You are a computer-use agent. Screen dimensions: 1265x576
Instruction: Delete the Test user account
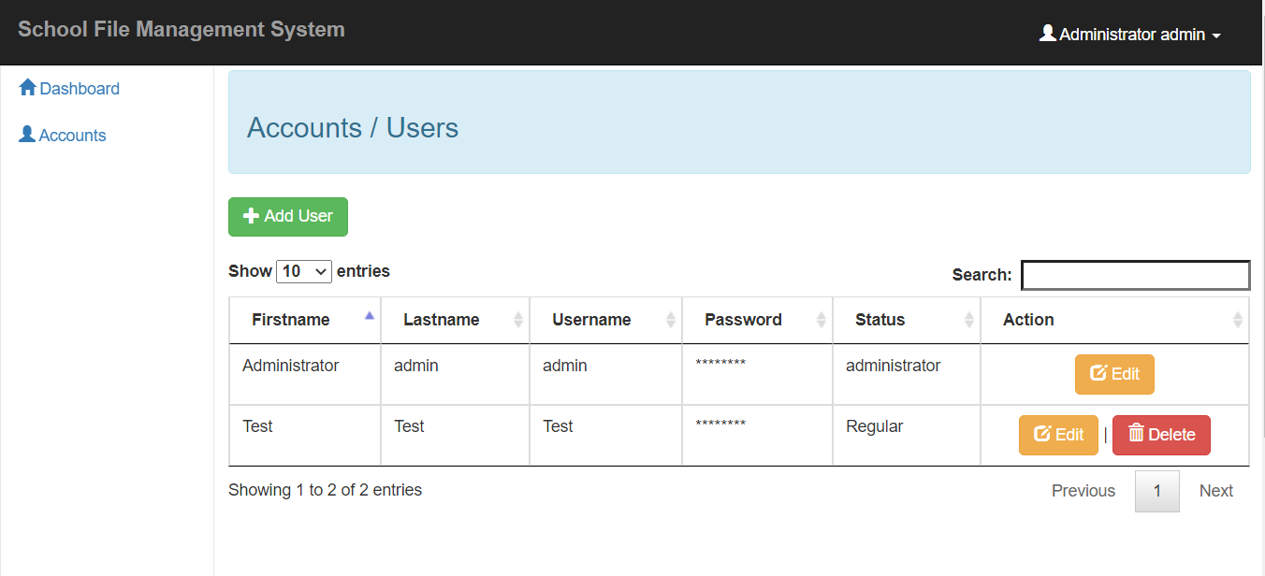click(x=1161, y=434)
